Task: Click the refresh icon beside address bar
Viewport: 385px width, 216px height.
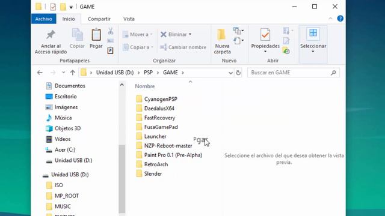Action: click(238, 73)
